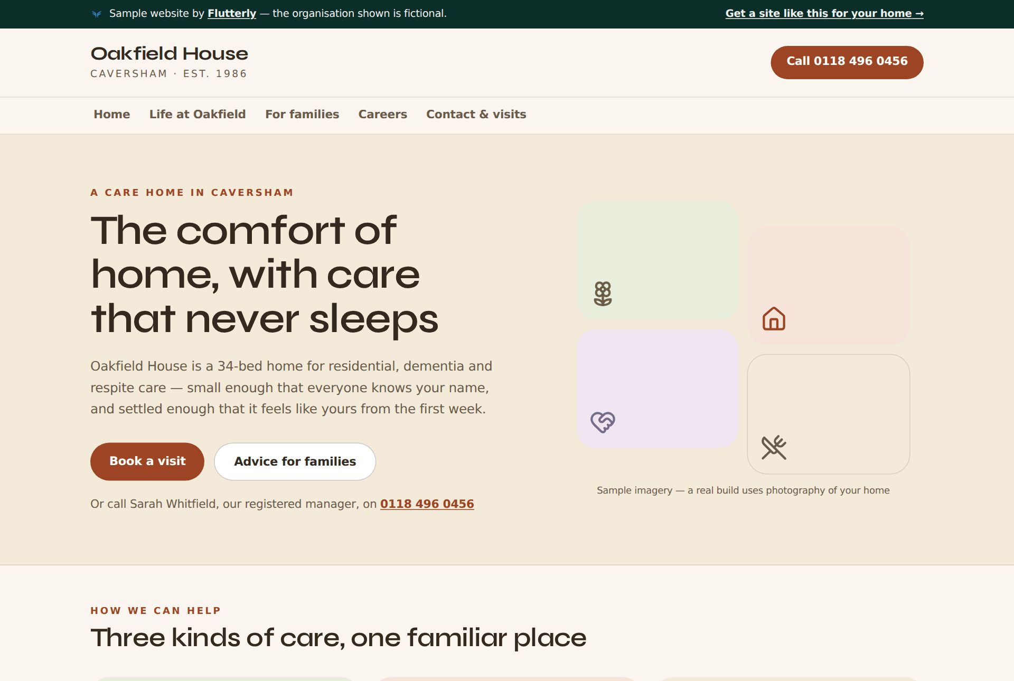Click 'CAVERSHAM · EST. 1986' tagline
The height and width of the screenshot is (681, 1014).
(169, 73)
